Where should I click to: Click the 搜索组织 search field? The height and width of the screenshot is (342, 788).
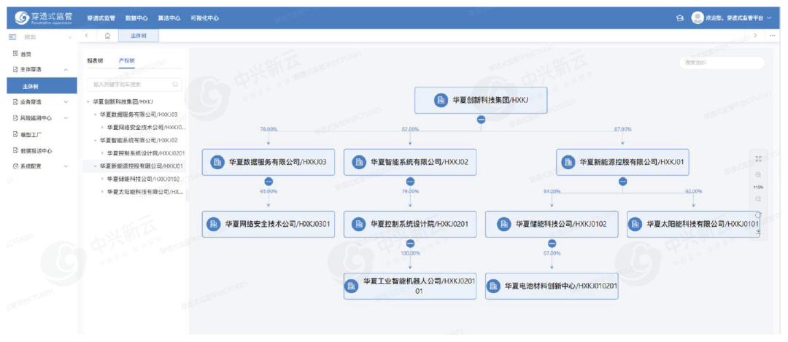coord(722,63)
